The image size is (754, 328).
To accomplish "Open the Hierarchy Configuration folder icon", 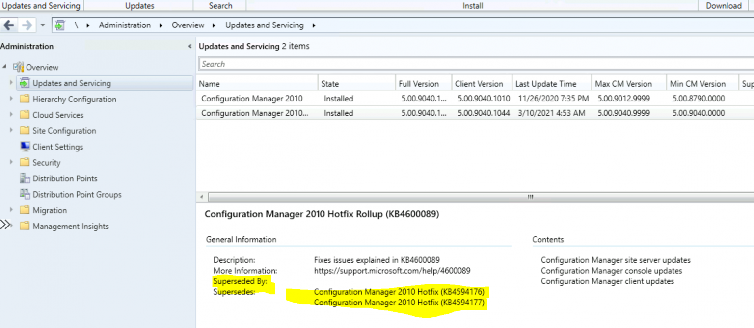I will click(x=26, y=99).
